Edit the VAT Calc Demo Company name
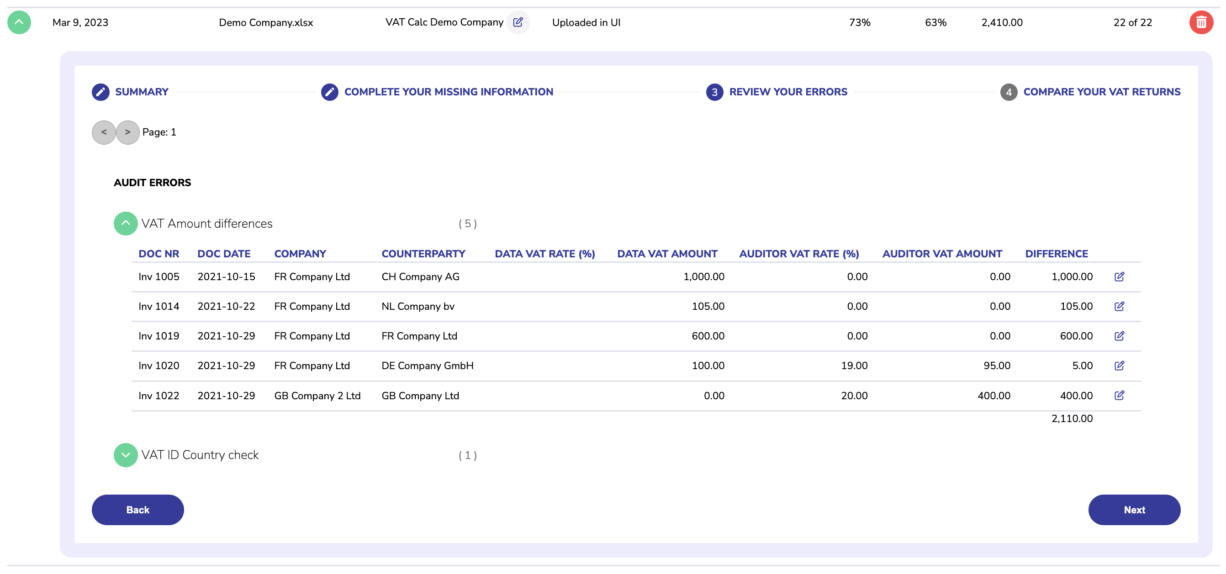The image size is (1226, 574). [x=518, y=22]
